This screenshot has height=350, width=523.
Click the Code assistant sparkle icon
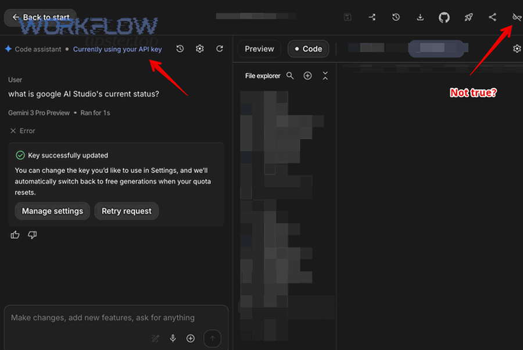8,49
